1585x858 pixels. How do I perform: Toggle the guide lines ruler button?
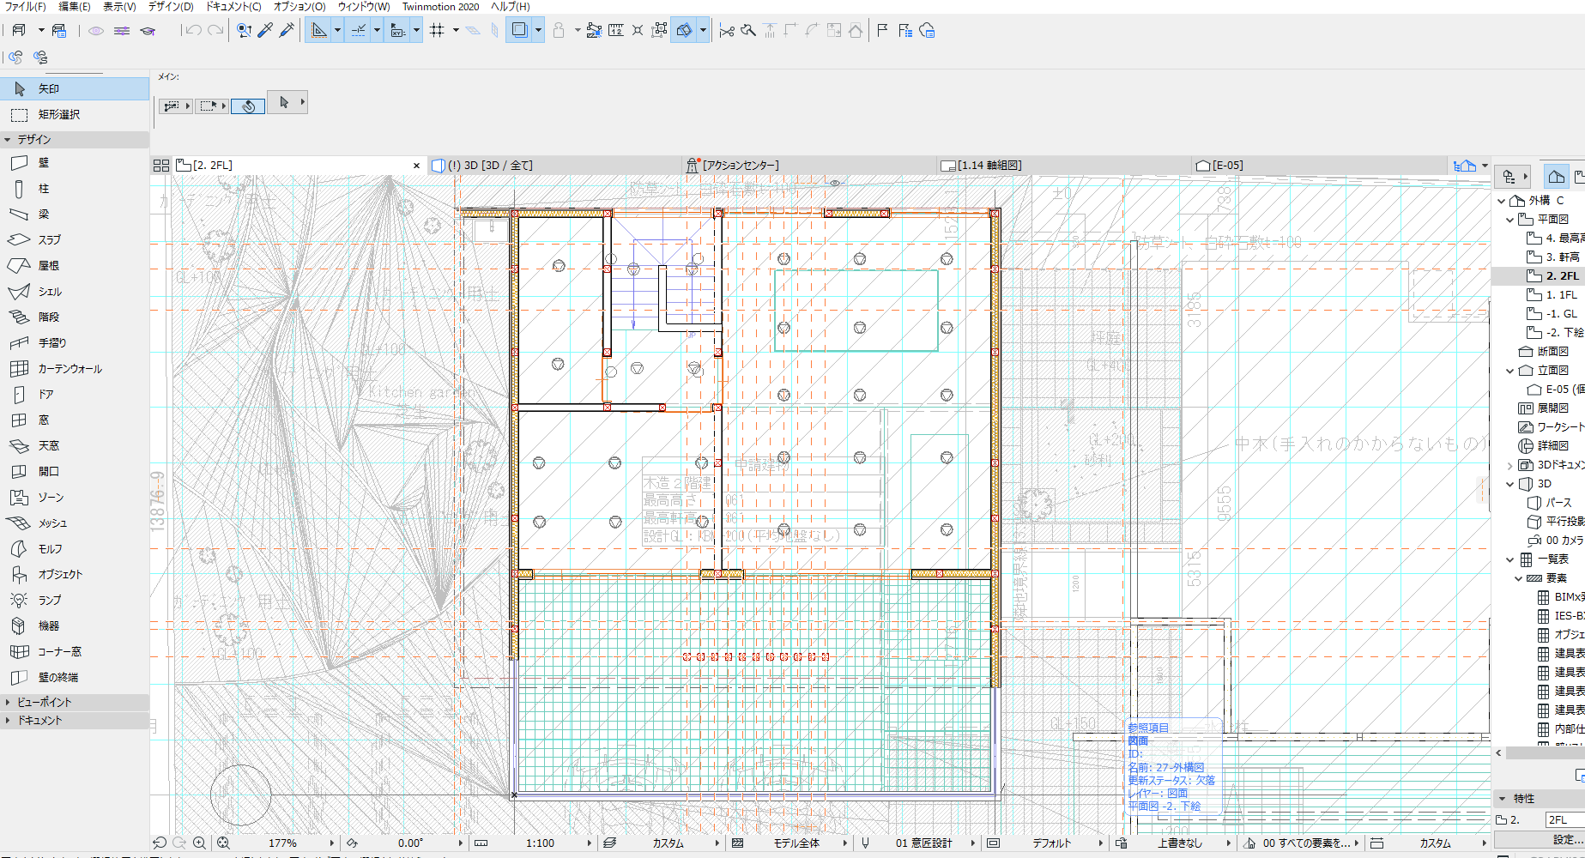(x=319, y=31)
